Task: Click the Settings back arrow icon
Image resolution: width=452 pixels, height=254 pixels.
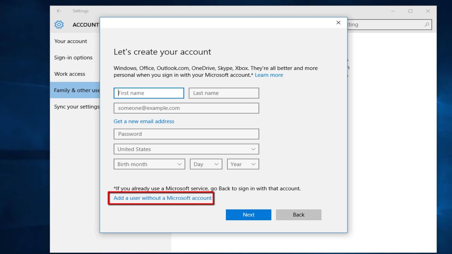Action: click(x=59, y=11)
